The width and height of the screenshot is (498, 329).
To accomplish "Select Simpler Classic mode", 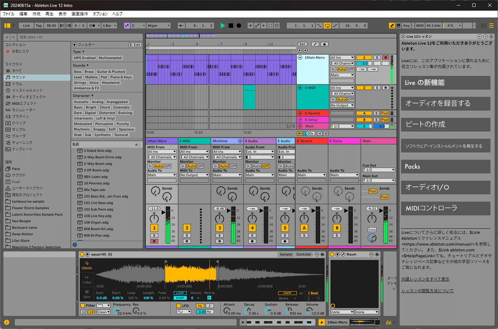I will click(87, 265).
